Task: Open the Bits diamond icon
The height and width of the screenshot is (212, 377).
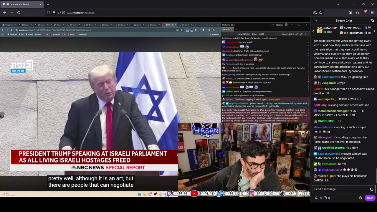Action: coord(316,198)
